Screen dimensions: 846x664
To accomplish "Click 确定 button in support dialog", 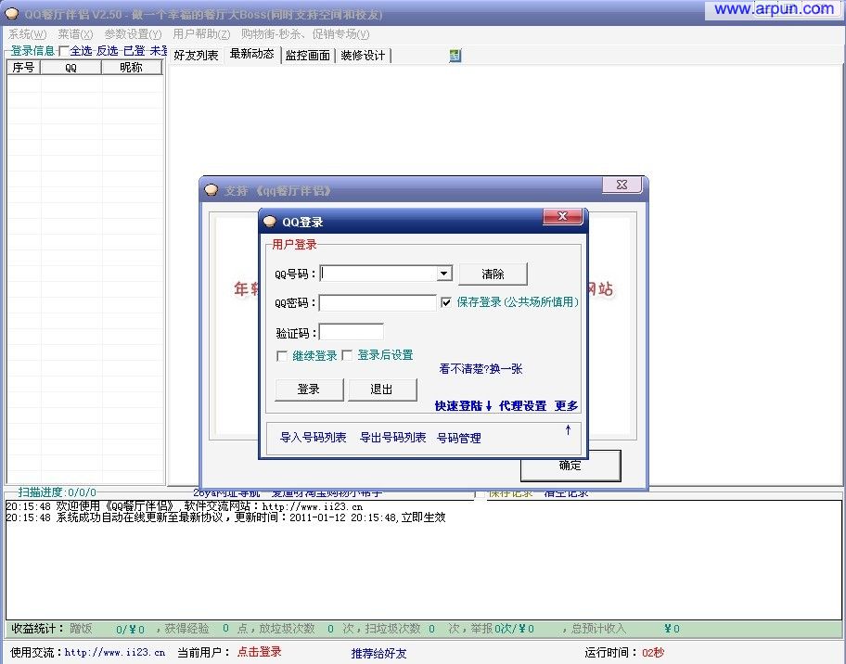I will [x=570, y=466].
